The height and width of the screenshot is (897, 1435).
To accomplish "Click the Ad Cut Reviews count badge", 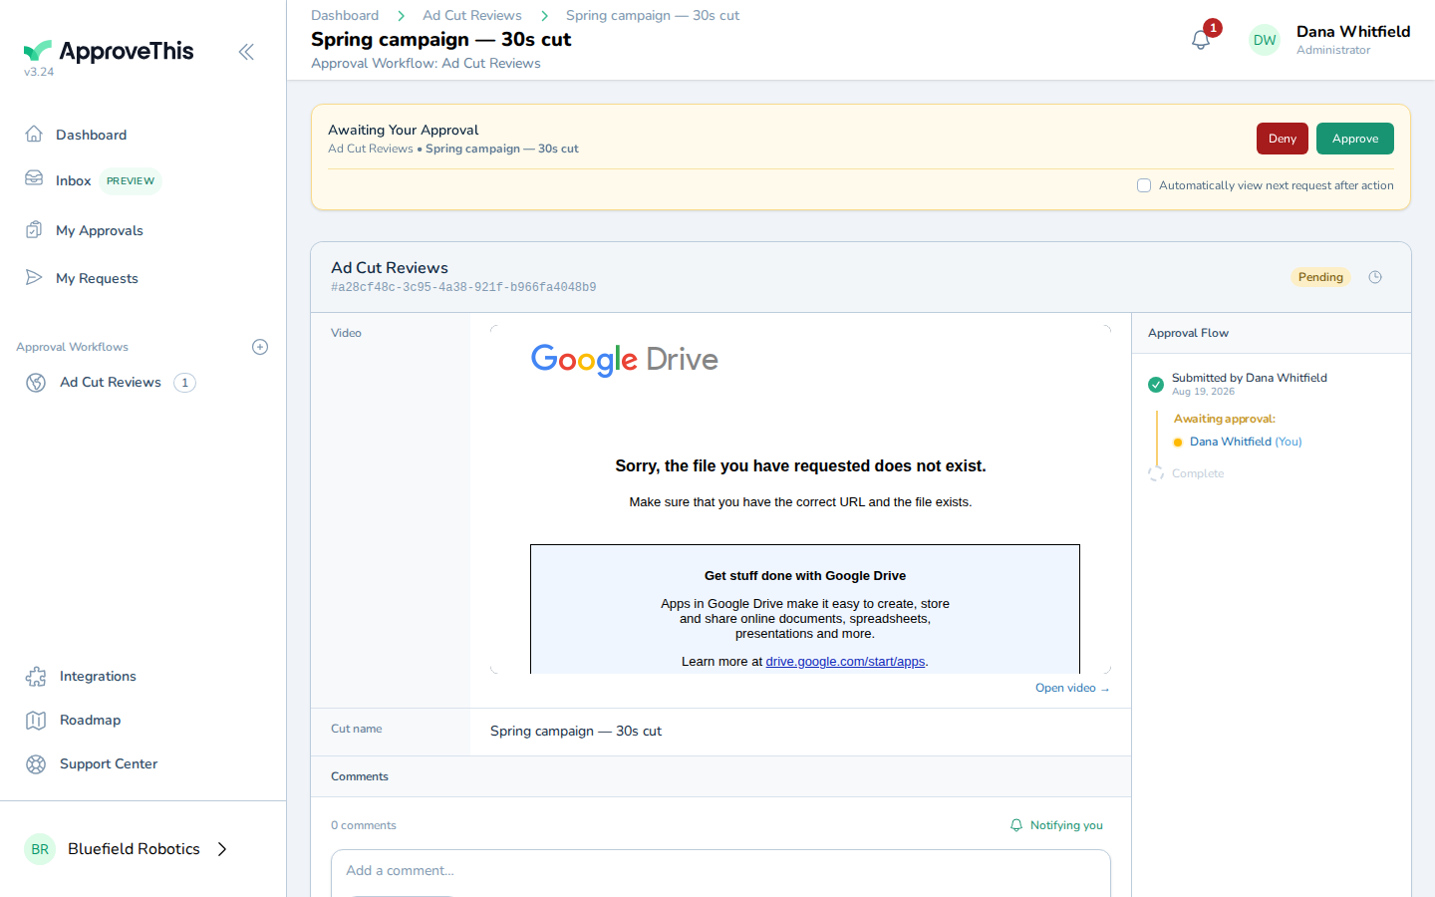I will point(184,383).
